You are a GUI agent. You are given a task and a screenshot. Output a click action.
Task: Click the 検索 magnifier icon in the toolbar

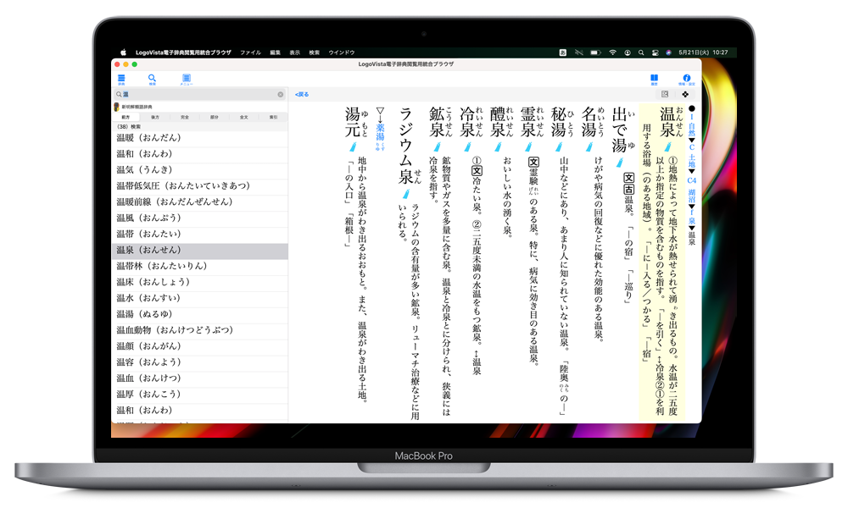click(152, 79)
